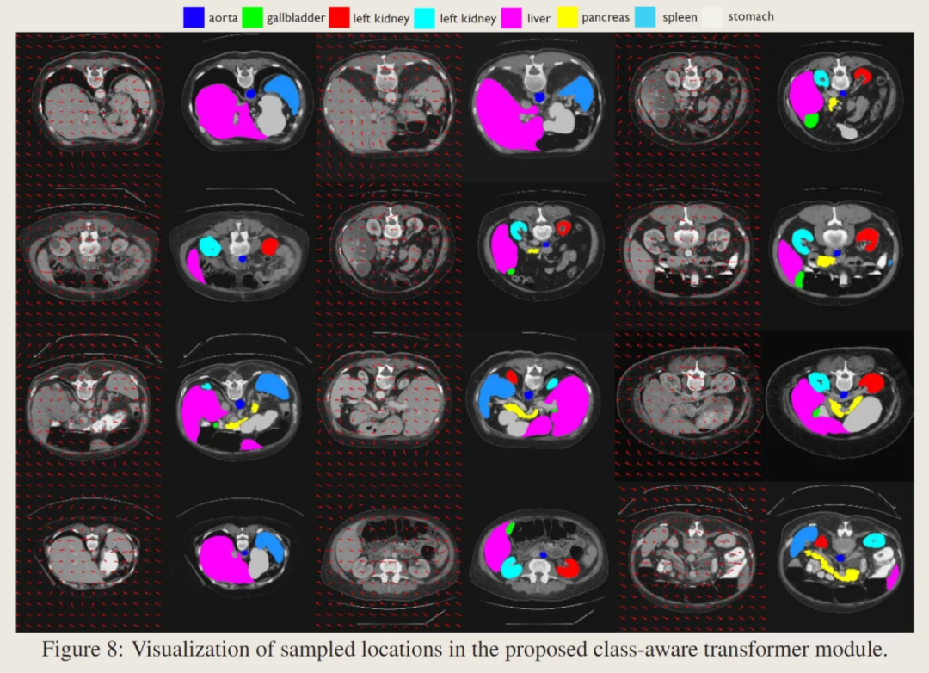The height and width of the screenshot is (673, 929).
Task: Select the red left kidney legend swatch
Action: coord(339,17)
